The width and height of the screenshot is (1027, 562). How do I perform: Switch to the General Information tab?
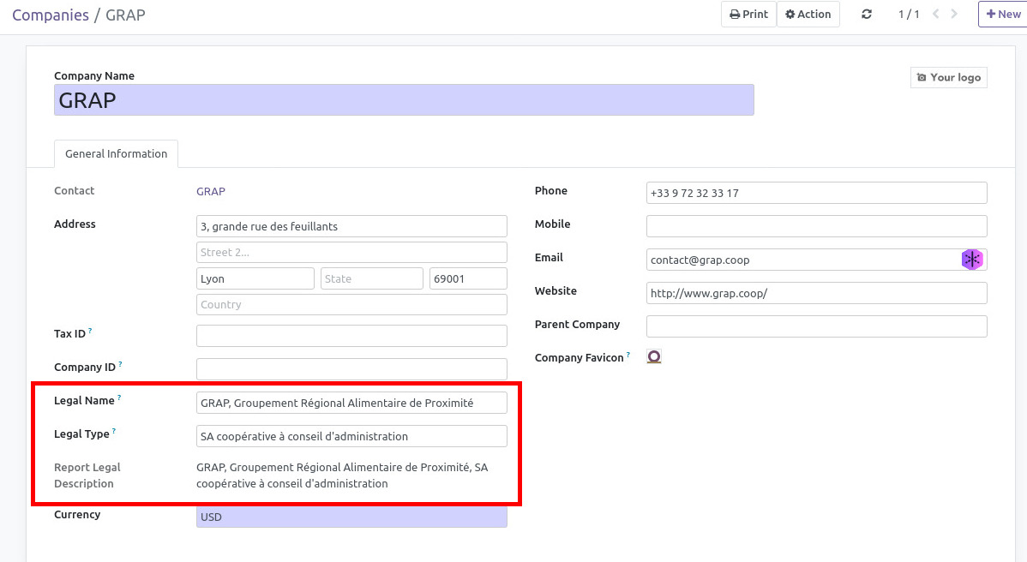pos(115,153)
